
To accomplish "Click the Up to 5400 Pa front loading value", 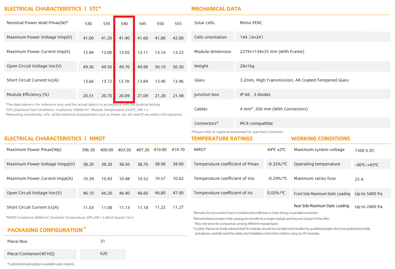I will [368, 194].
